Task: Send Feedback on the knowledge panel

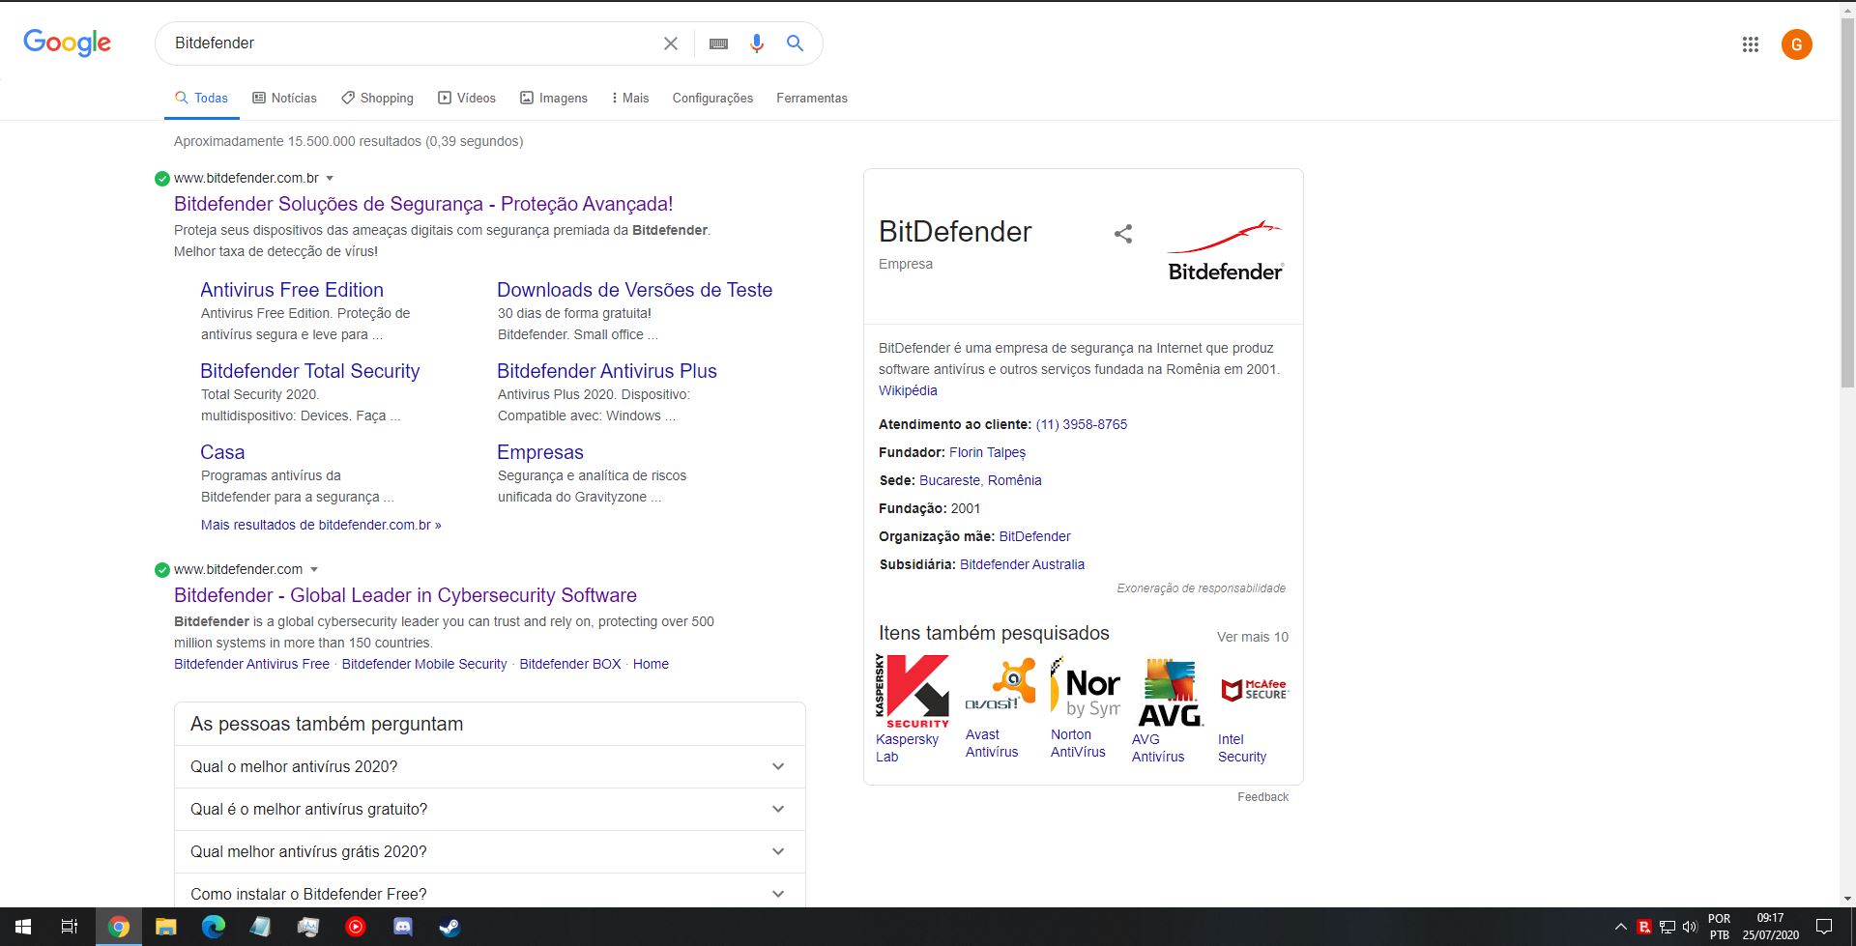Action: (x=1262, y=797)
